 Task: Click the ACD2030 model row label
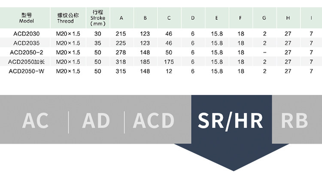[27, 33]
